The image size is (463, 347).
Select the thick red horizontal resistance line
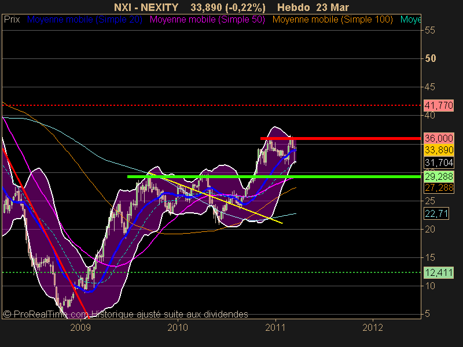pos(340,138)
